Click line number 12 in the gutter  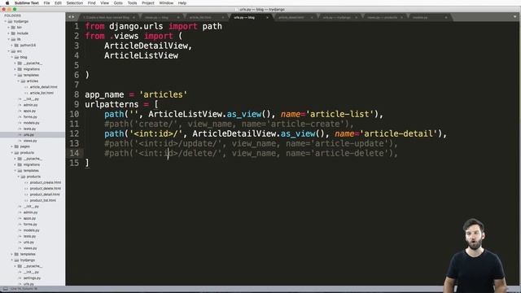coord(74,133)
